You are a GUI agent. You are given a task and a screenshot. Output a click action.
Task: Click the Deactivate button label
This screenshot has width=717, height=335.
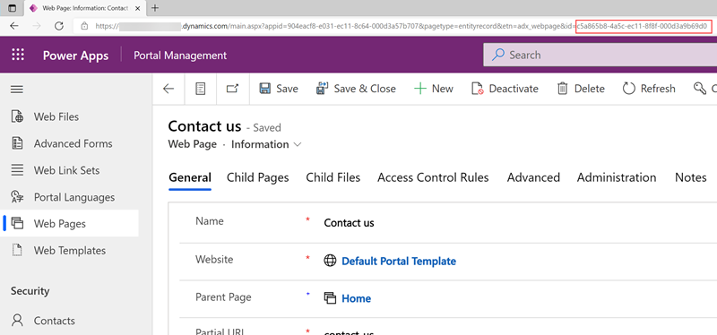(514, 89)
